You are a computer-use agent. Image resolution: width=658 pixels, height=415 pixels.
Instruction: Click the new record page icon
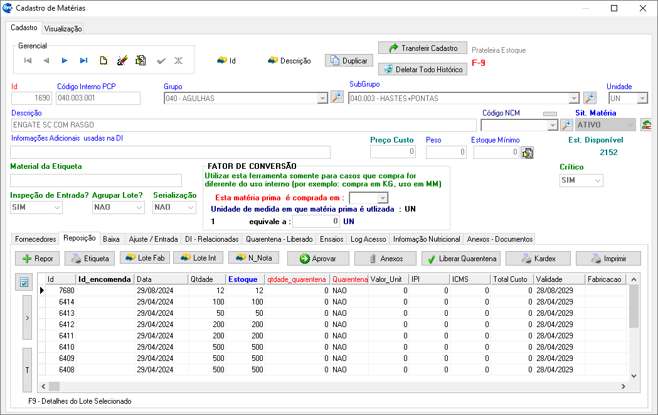[x=103, y=60]
